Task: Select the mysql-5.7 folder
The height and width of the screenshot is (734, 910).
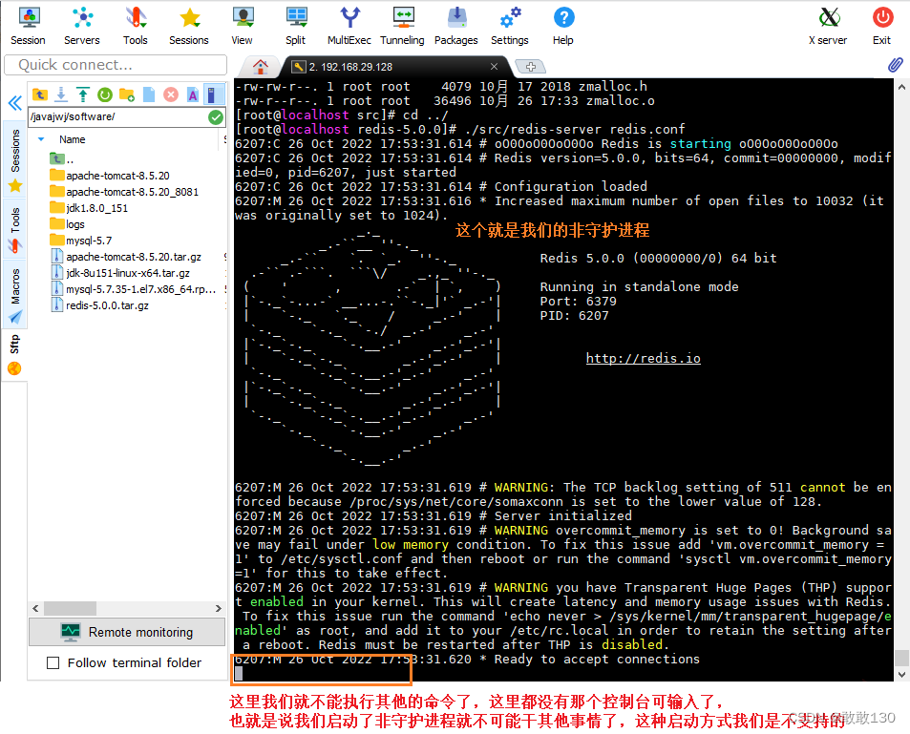Action: (x=89, y=241)
